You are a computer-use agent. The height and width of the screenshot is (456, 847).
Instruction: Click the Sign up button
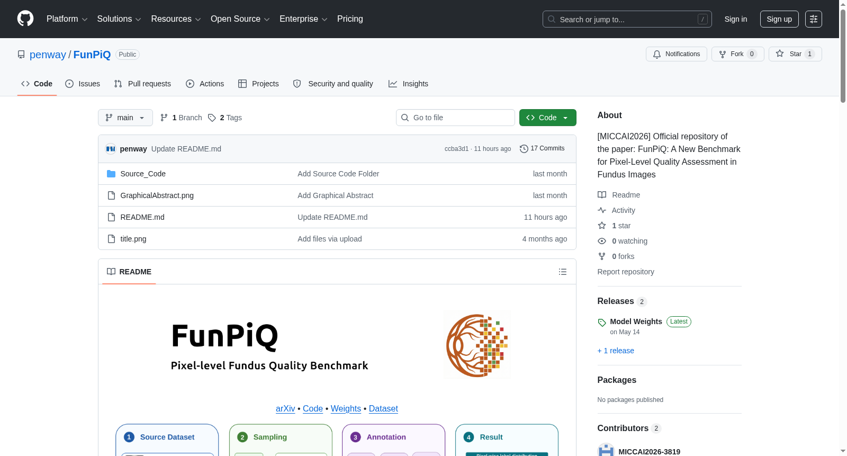779,19
